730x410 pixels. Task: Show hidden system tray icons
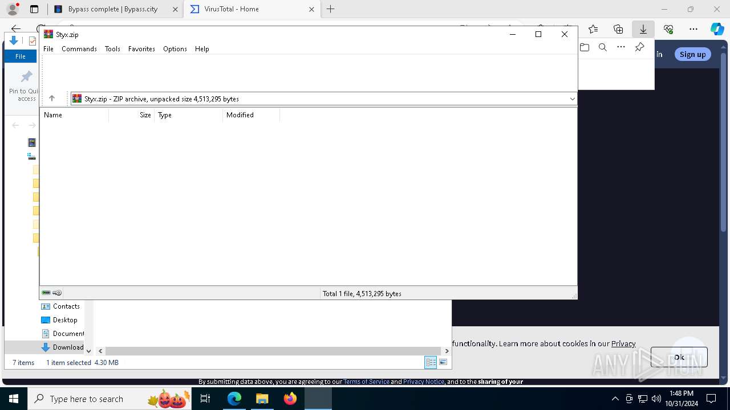615,399
